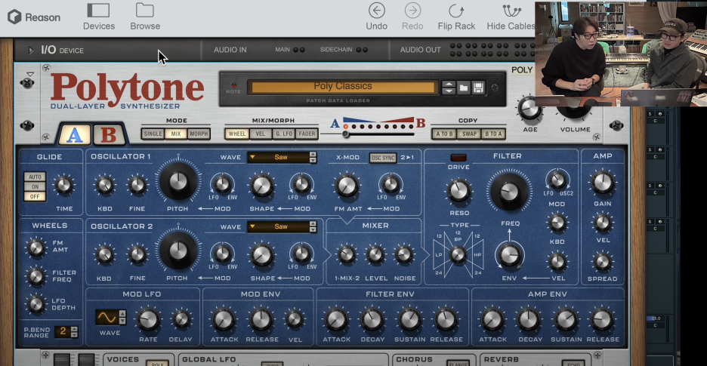
Task: Click the Amp Env RELEASE knob
Action: (602, 319)
